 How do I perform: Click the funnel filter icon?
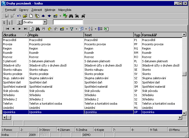pos(72,29)
